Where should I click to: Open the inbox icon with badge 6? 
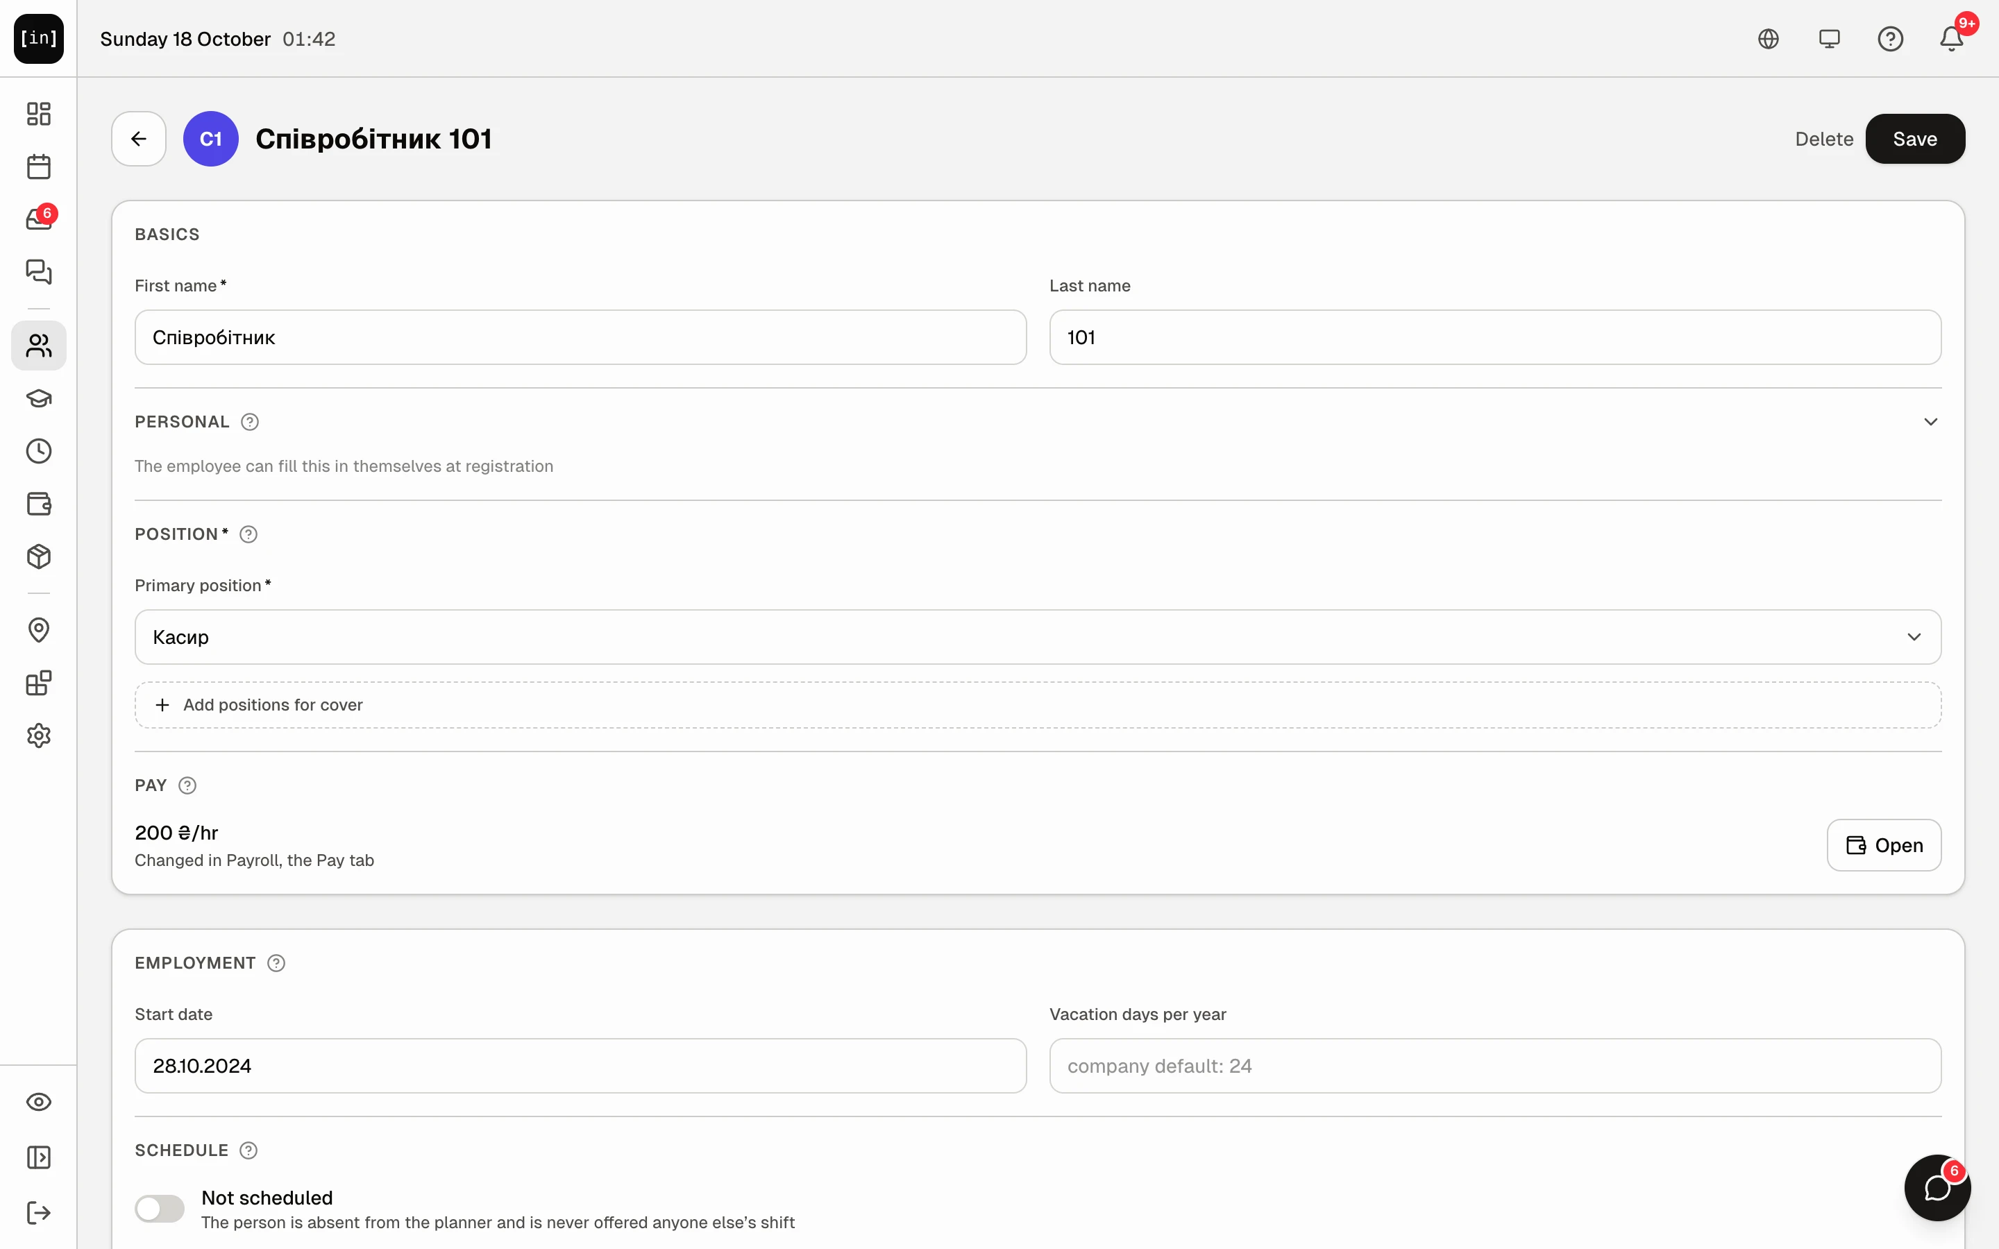[39, 219]
